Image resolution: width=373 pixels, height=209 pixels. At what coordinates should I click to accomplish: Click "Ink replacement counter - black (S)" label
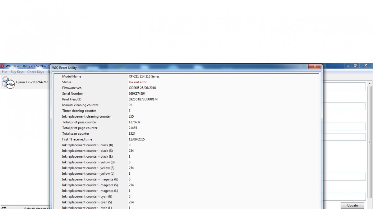click(x=87, y=151)
